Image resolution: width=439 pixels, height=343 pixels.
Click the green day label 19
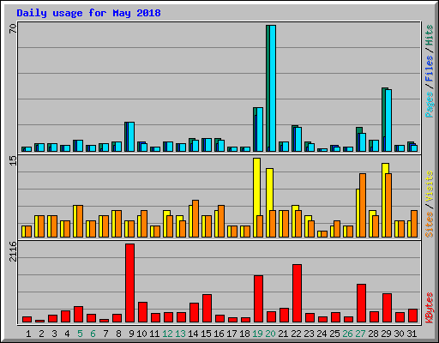tap(257, 334)
